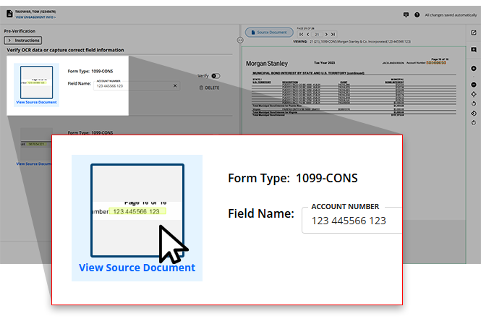Expand the Instructions section
Screen dimensions: 481x319
[x=23, y=41]
